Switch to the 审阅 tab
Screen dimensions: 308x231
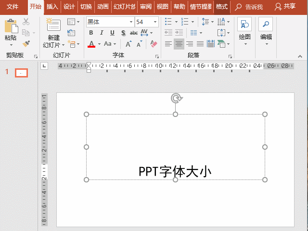click(x=146, y=7)
